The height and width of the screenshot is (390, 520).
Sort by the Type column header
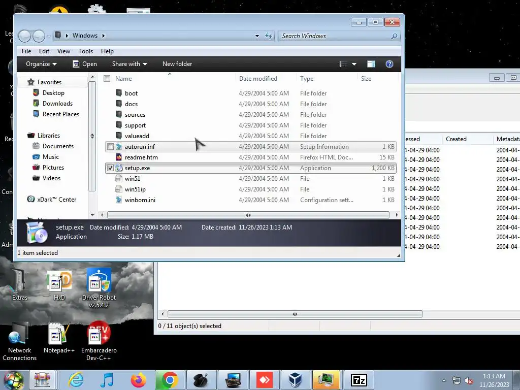[328, 79]
